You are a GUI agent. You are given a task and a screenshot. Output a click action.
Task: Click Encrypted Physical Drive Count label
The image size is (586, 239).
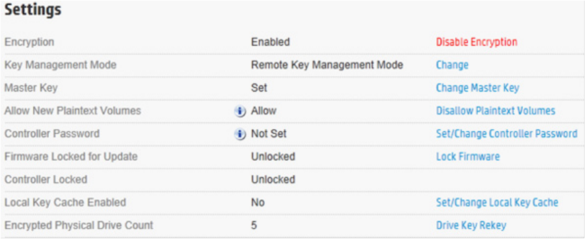pos(79,225)
